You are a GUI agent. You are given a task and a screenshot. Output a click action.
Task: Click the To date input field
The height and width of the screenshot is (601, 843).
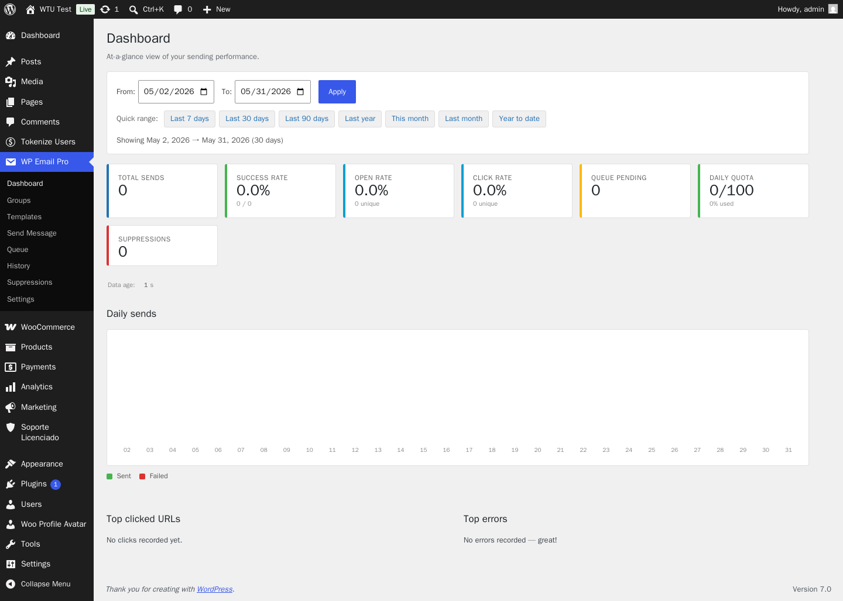[273, 92]
